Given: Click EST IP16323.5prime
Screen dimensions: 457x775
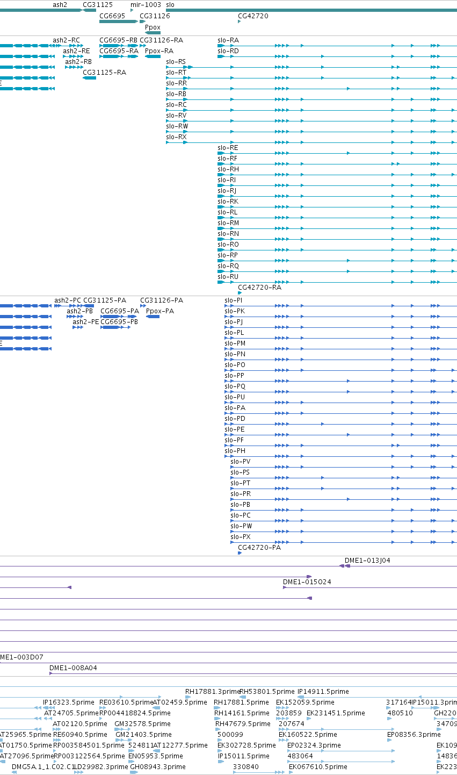Looking at the screenshot, I should tap(69, 702).
